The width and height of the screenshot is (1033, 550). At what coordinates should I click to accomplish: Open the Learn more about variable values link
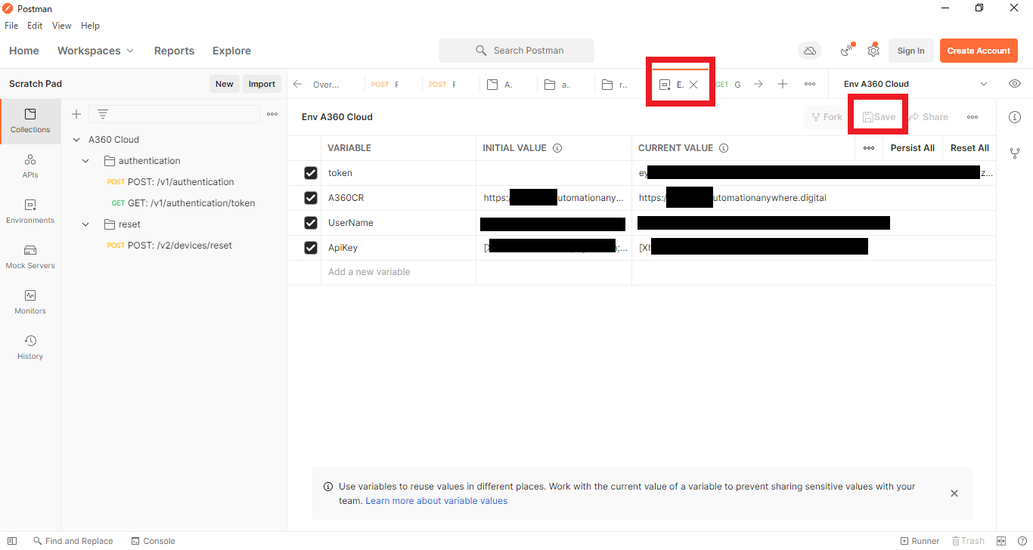pos(436,501)
